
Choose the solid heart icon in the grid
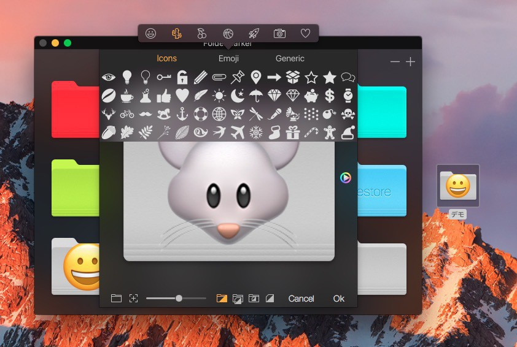(182, 96)
